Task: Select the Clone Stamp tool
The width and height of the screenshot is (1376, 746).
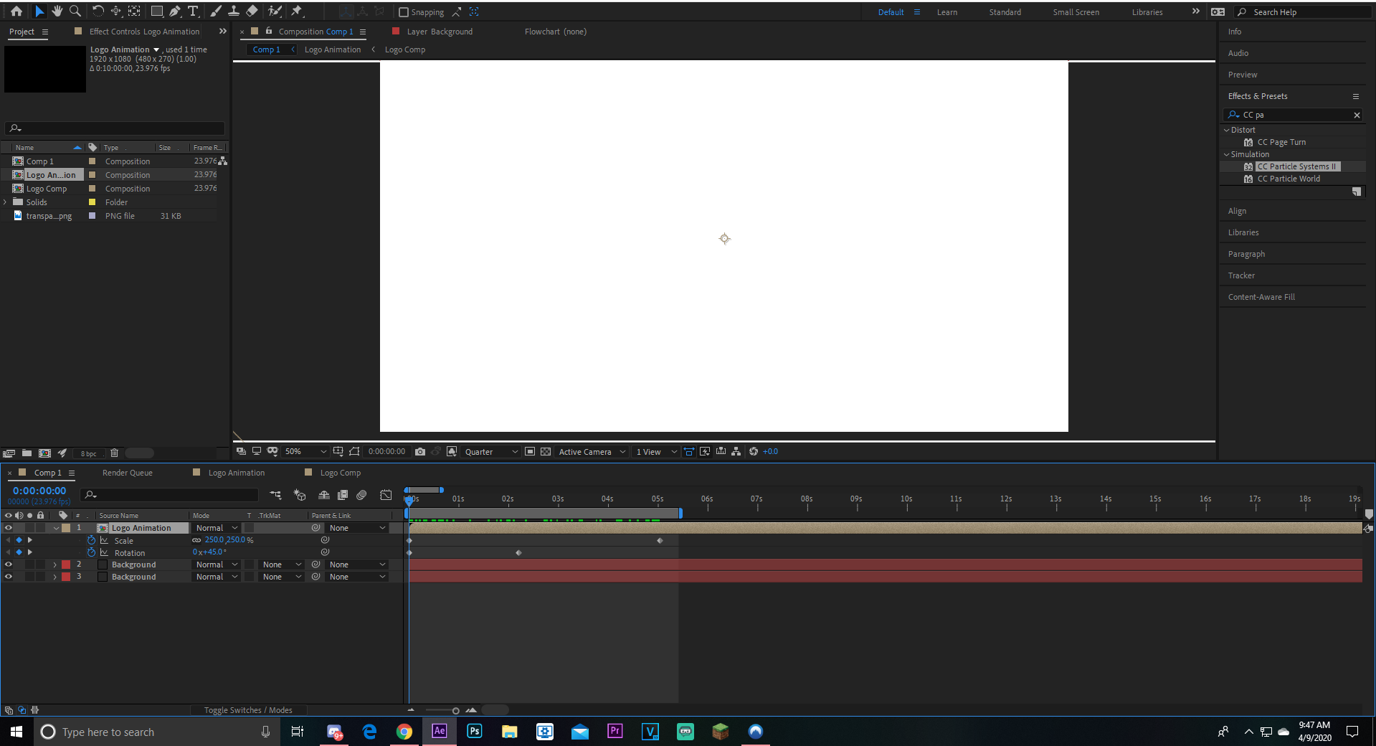Action: (x=234, y=11)
